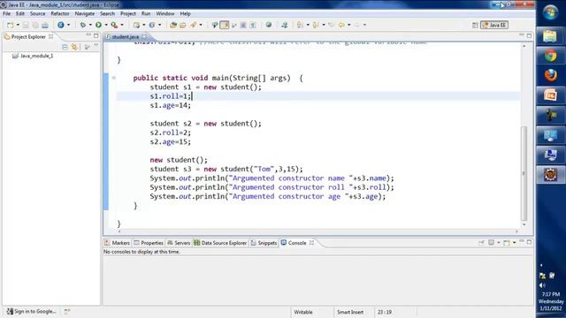Open Windows Explorer from taskbar
This screenshot has width=566, height=318.
(550, 36)
